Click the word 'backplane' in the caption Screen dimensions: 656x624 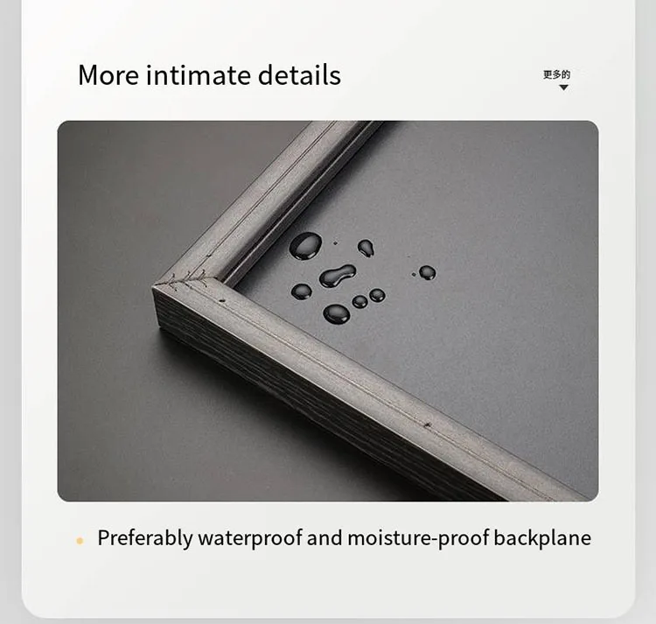(x=542, y=538)
